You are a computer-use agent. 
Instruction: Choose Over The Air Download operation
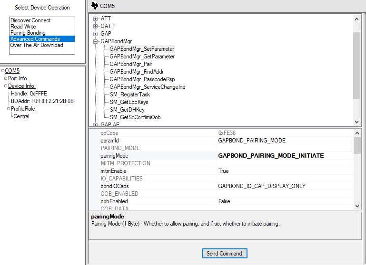point(36,45)
